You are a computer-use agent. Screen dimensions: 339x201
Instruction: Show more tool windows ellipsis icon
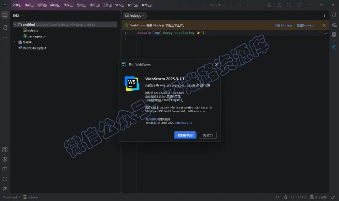(x=5, y=37)
